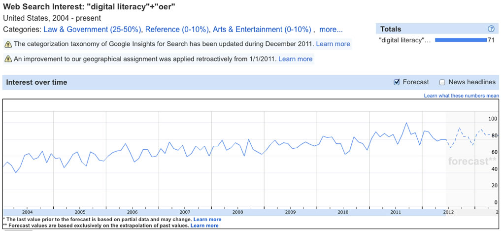Click the warning icon beside categorization taxonomy notice
Viewport: 502px width, 231px height.
(8, 44)
